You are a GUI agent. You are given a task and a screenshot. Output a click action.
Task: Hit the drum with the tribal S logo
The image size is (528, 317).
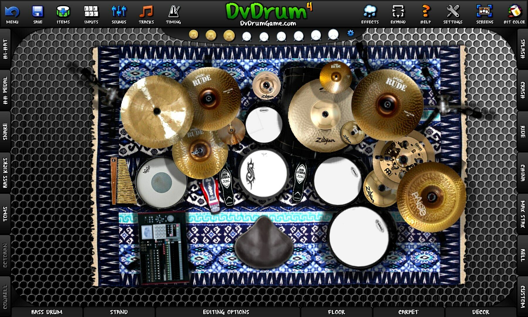263,174
